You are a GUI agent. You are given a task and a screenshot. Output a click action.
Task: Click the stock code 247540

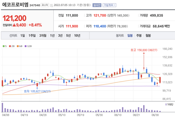[35, 5]
